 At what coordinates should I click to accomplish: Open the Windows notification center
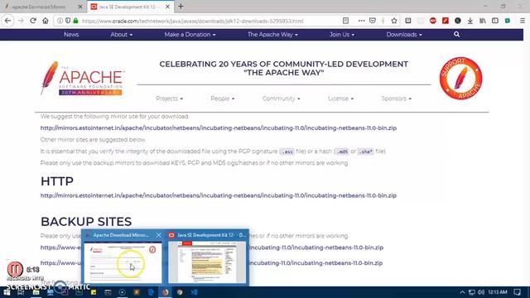[x=517, y=292]
